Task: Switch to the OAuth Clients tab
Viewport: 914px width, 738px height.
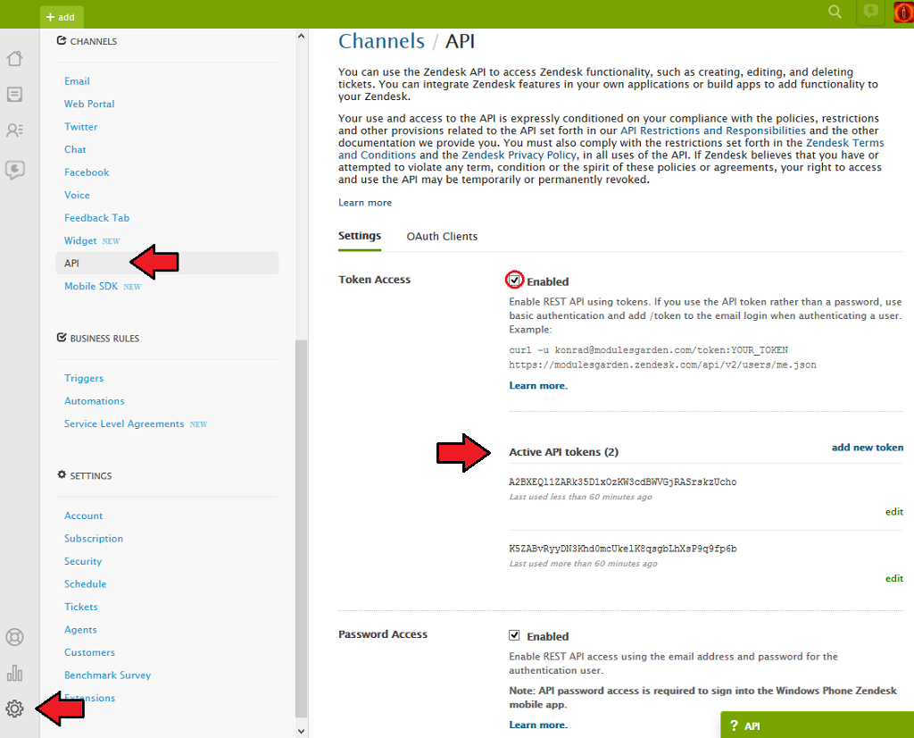Action: [x=442, y=236]
